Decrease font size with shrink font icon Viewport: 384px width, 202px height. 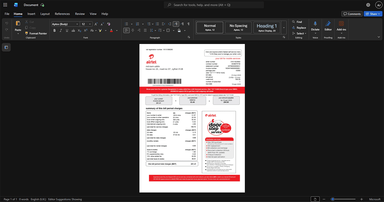click(x=102, y=24)
